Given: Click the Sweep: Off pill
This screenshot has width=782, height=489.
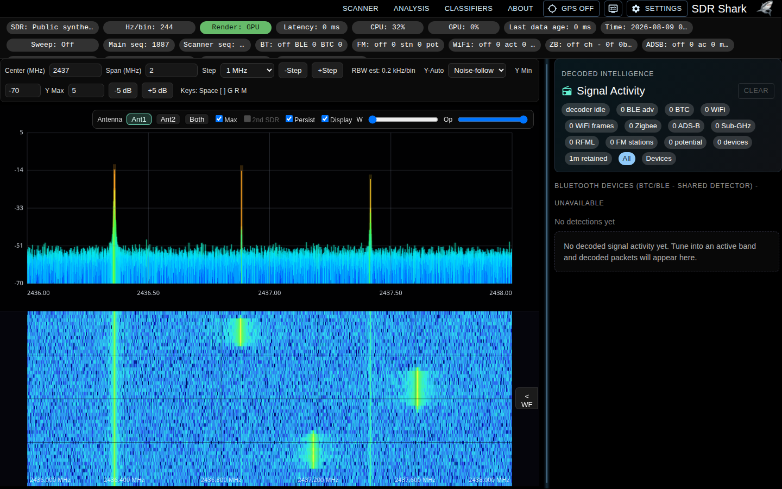Looking at the screenshot, I should (x=53, y=45).
